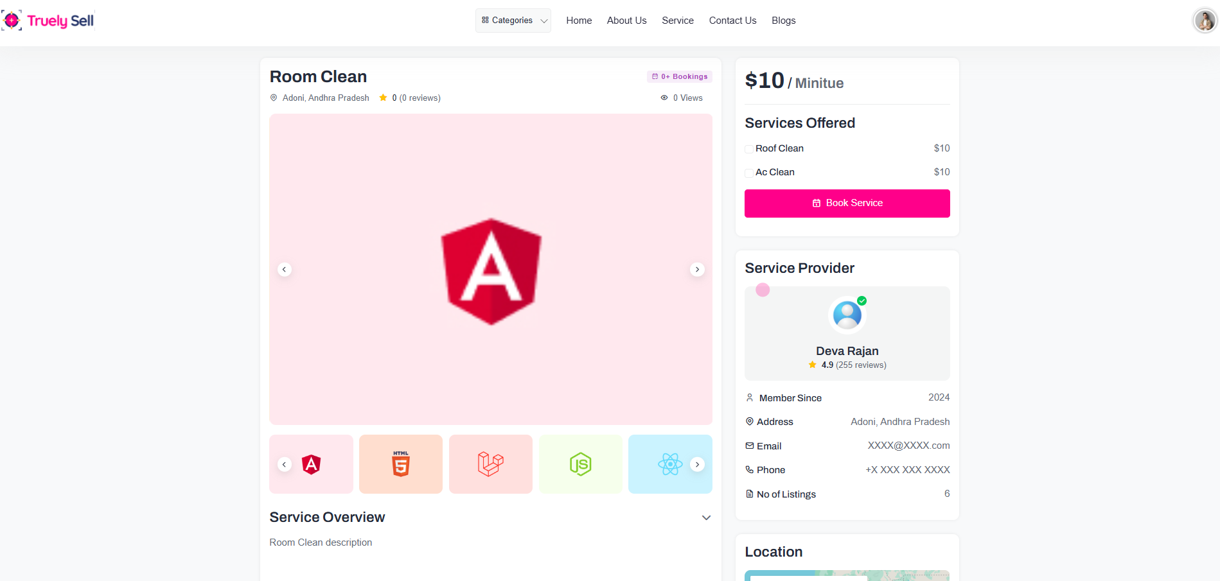This screenshot has width=1220, height=581.
Task: Select the HTML5 thumbnail image
Action: 401,464
